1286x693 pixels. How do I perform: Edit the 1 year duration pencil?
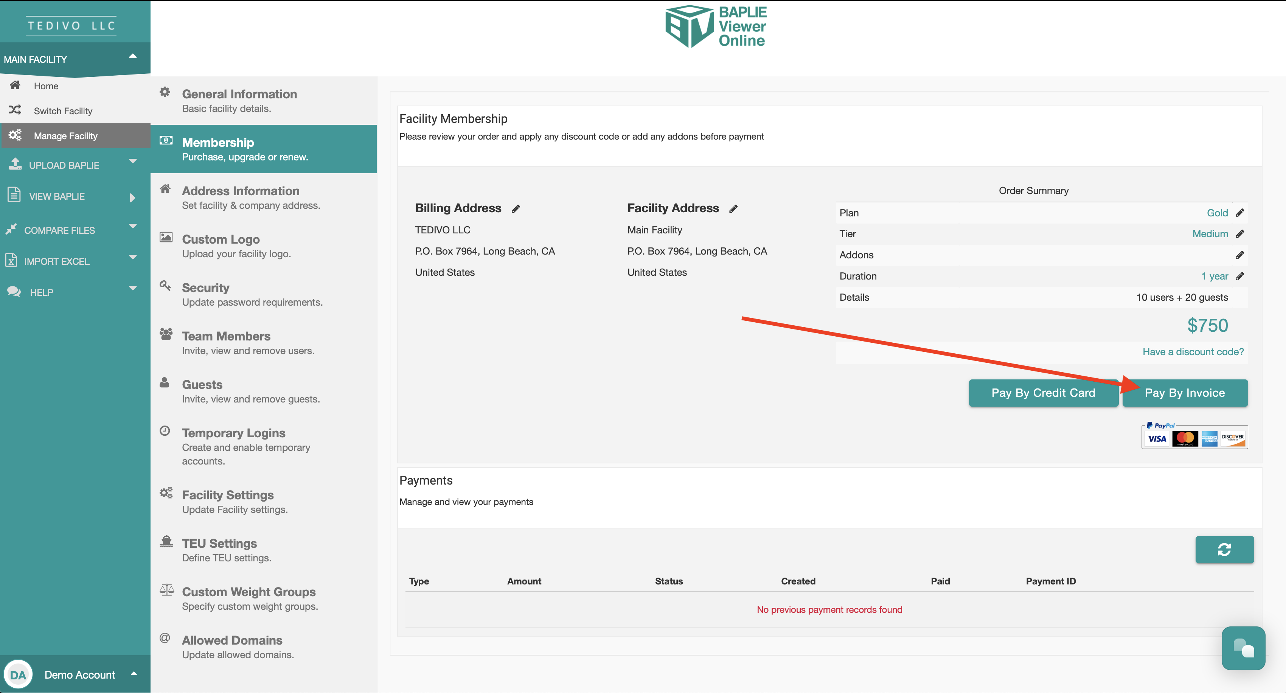1239,276
